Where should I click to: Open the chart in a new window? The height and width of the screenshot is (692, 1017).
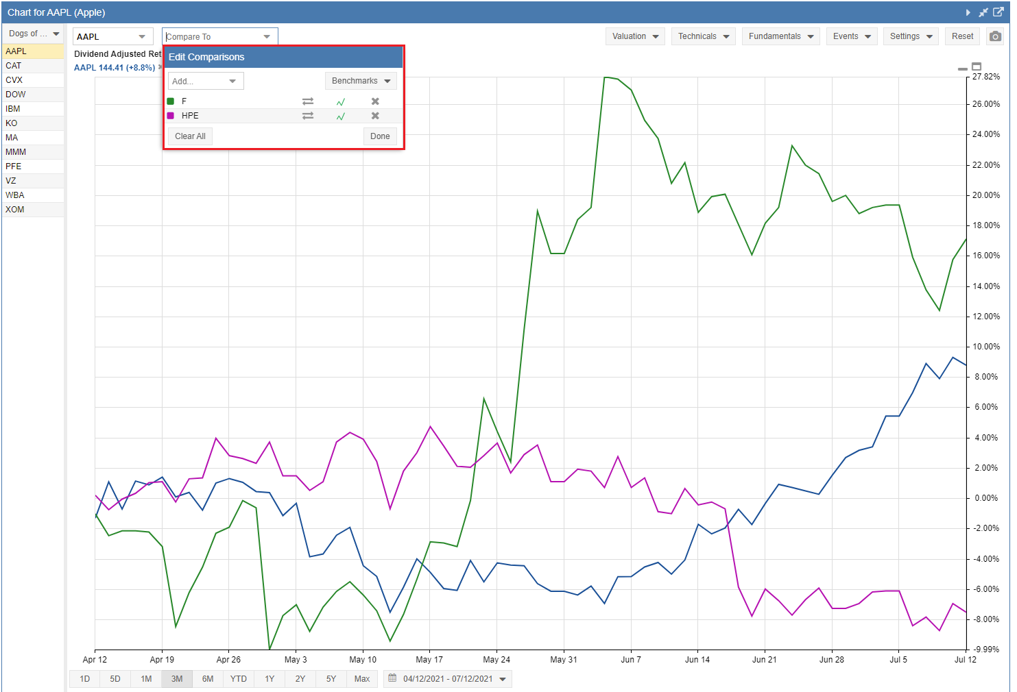998,12
